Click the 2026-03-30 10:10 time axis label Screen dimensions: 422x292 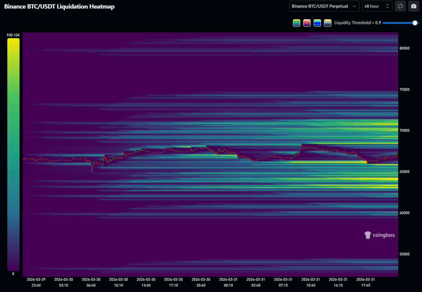click(119, 283)
